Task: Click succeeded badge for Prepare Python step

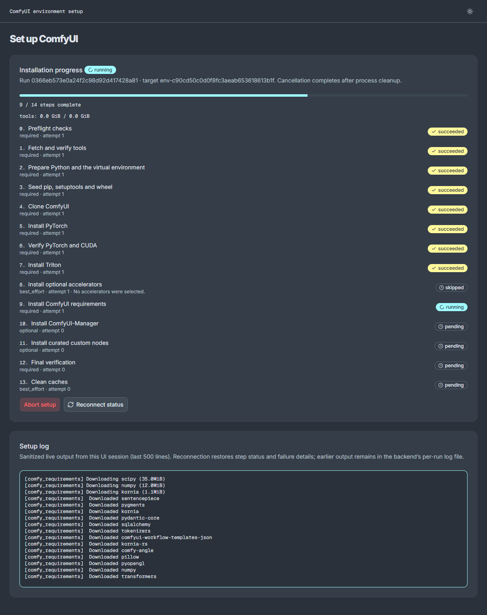Action: [448, 171]
